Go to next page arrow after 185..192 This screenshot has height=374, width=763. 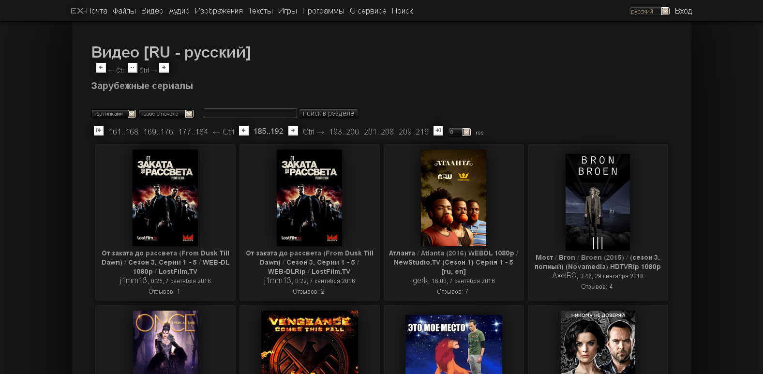pyautogui.click(x=293, y=131)
